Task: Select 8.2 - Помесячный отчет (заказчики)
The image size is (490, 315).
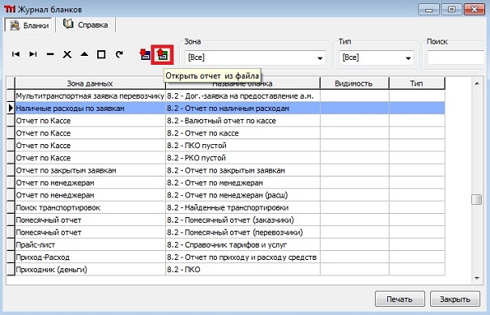Action: point(242,220)
